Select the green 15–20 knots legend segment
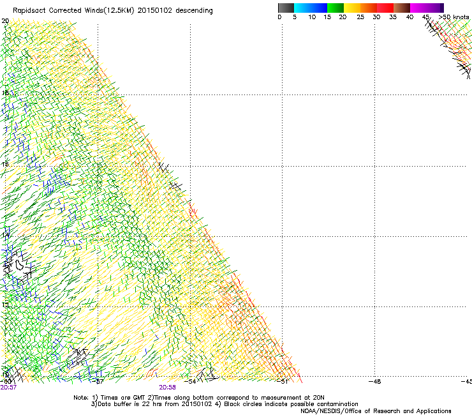Screen dimensions: 472x415 click(336, 8)
